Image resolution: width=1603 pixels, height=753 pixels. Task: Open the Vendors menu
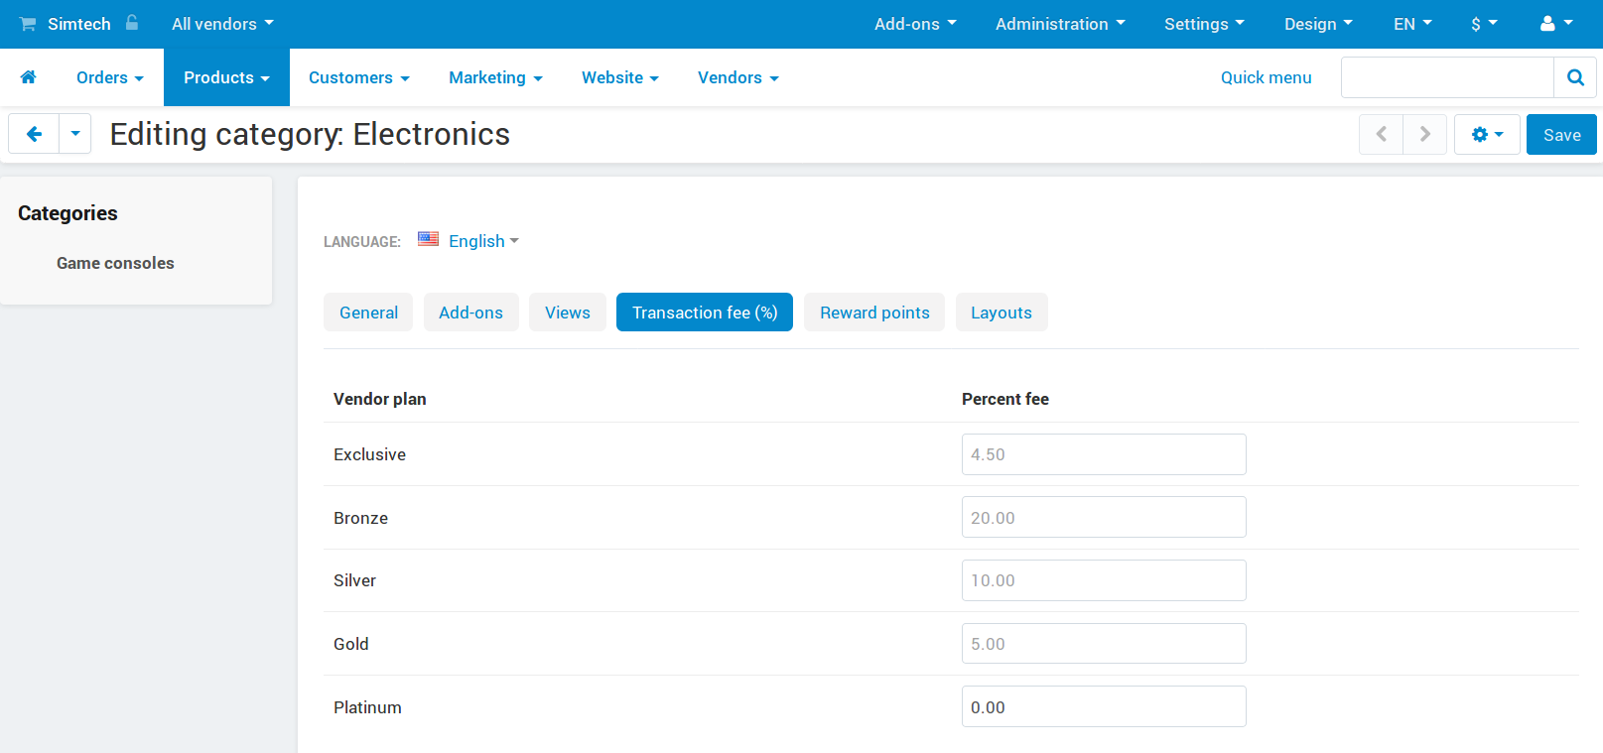click(x=738, y=77)
